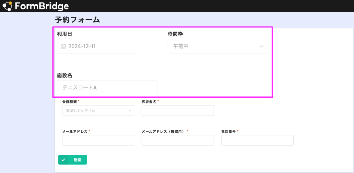Click the 会員種類 field label
Viewport: 354px width, 173px height.
coord(70,101)
